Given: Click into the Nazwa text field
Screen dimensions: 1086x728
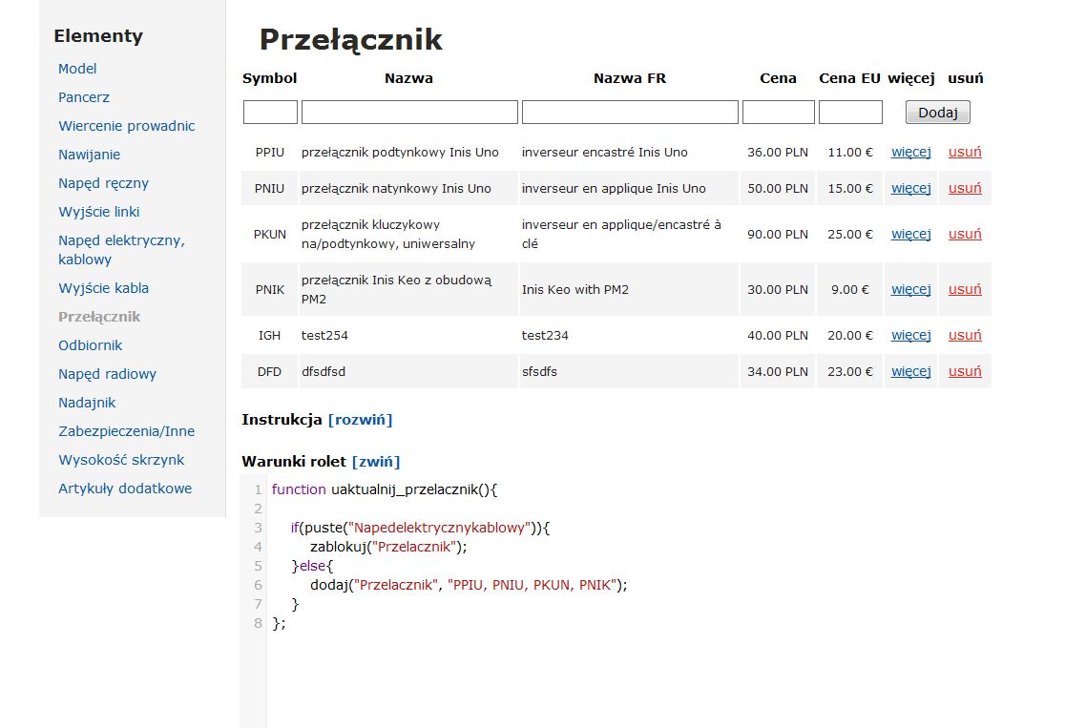Looking at the screenshot, I should tap(409, 113).
